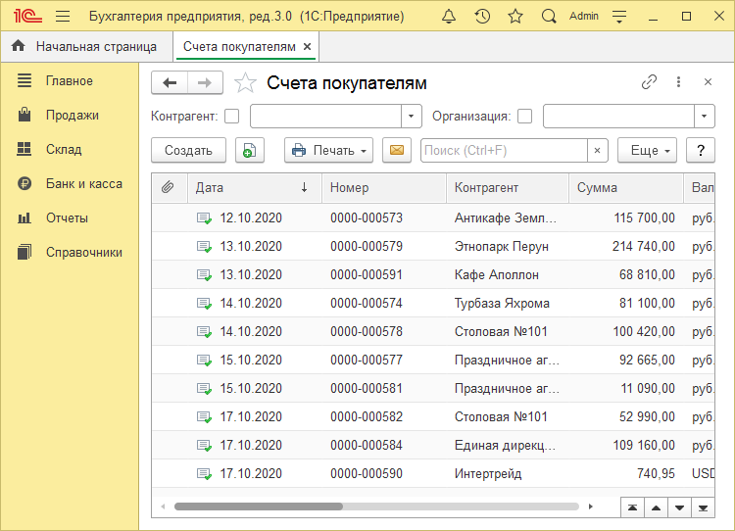The image size is (735, 531).
Task: Sort by the Дата column header
Action: point(255,187)
